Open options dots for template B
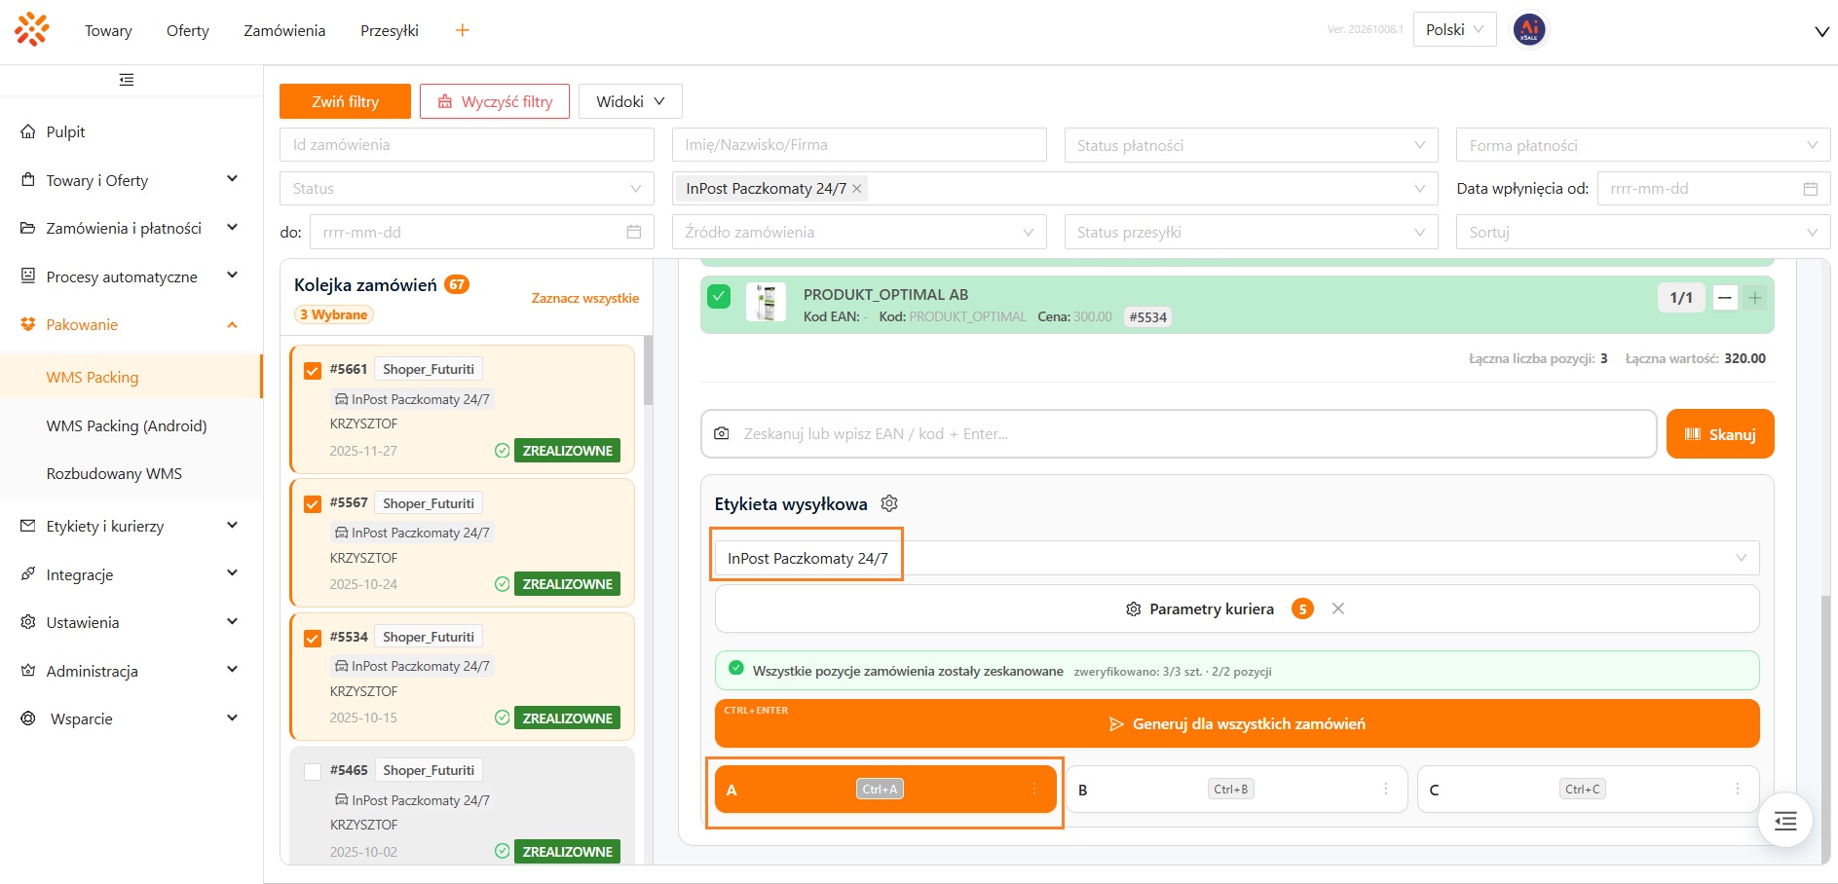 click(1385, 789)
